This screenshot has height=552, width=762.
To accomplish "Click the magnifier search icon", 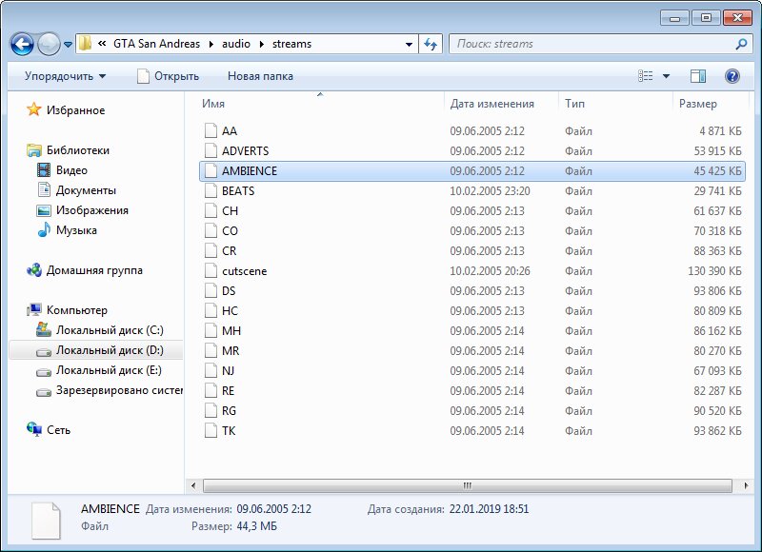I will click(741, 44).
